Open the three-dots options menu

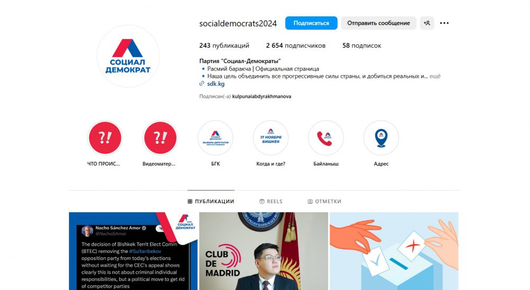click(444, 23)
